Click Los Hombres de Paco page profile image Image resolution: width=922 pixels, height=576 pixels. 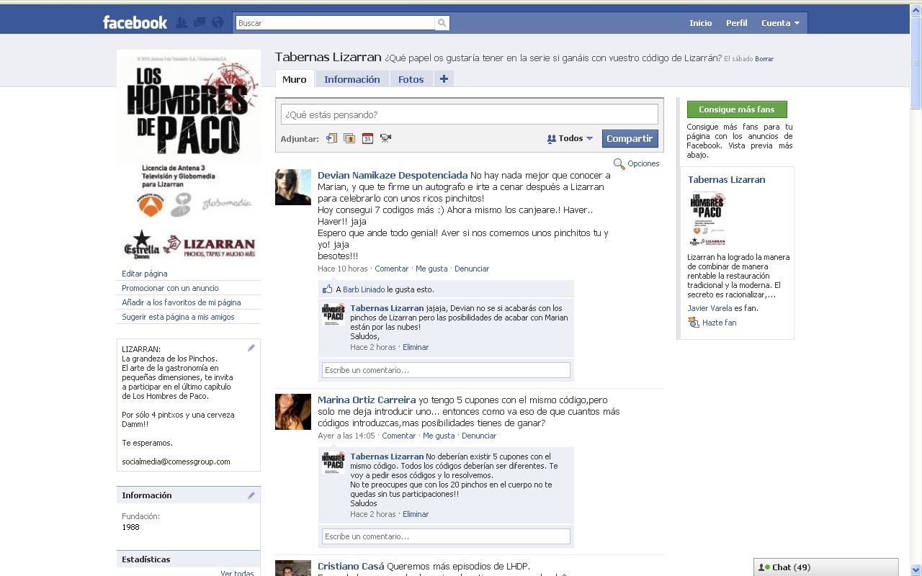[x=189, y=156]
